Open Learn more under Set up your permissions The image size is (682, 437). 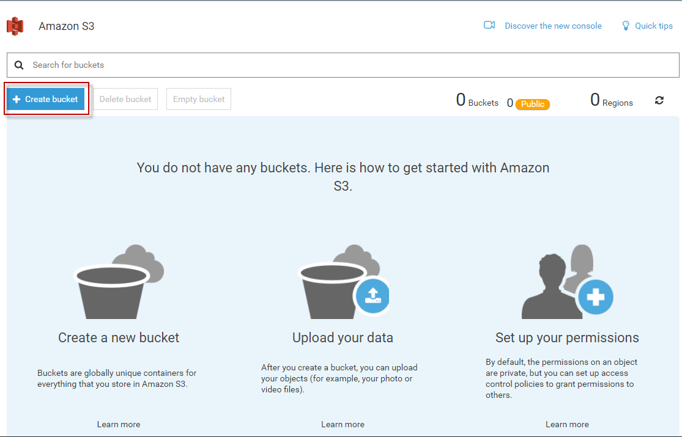coord(567,424)
